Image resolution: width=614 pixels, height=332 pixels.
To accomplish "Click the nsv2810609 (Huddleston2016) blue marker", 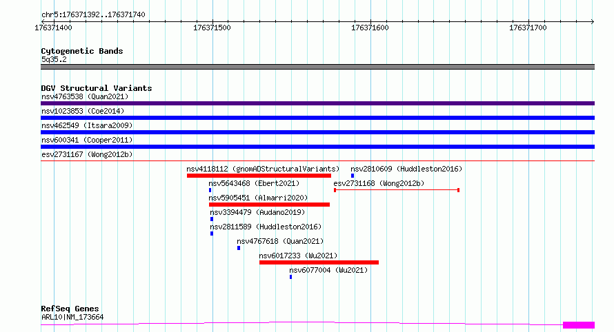I will pos(353,176).
